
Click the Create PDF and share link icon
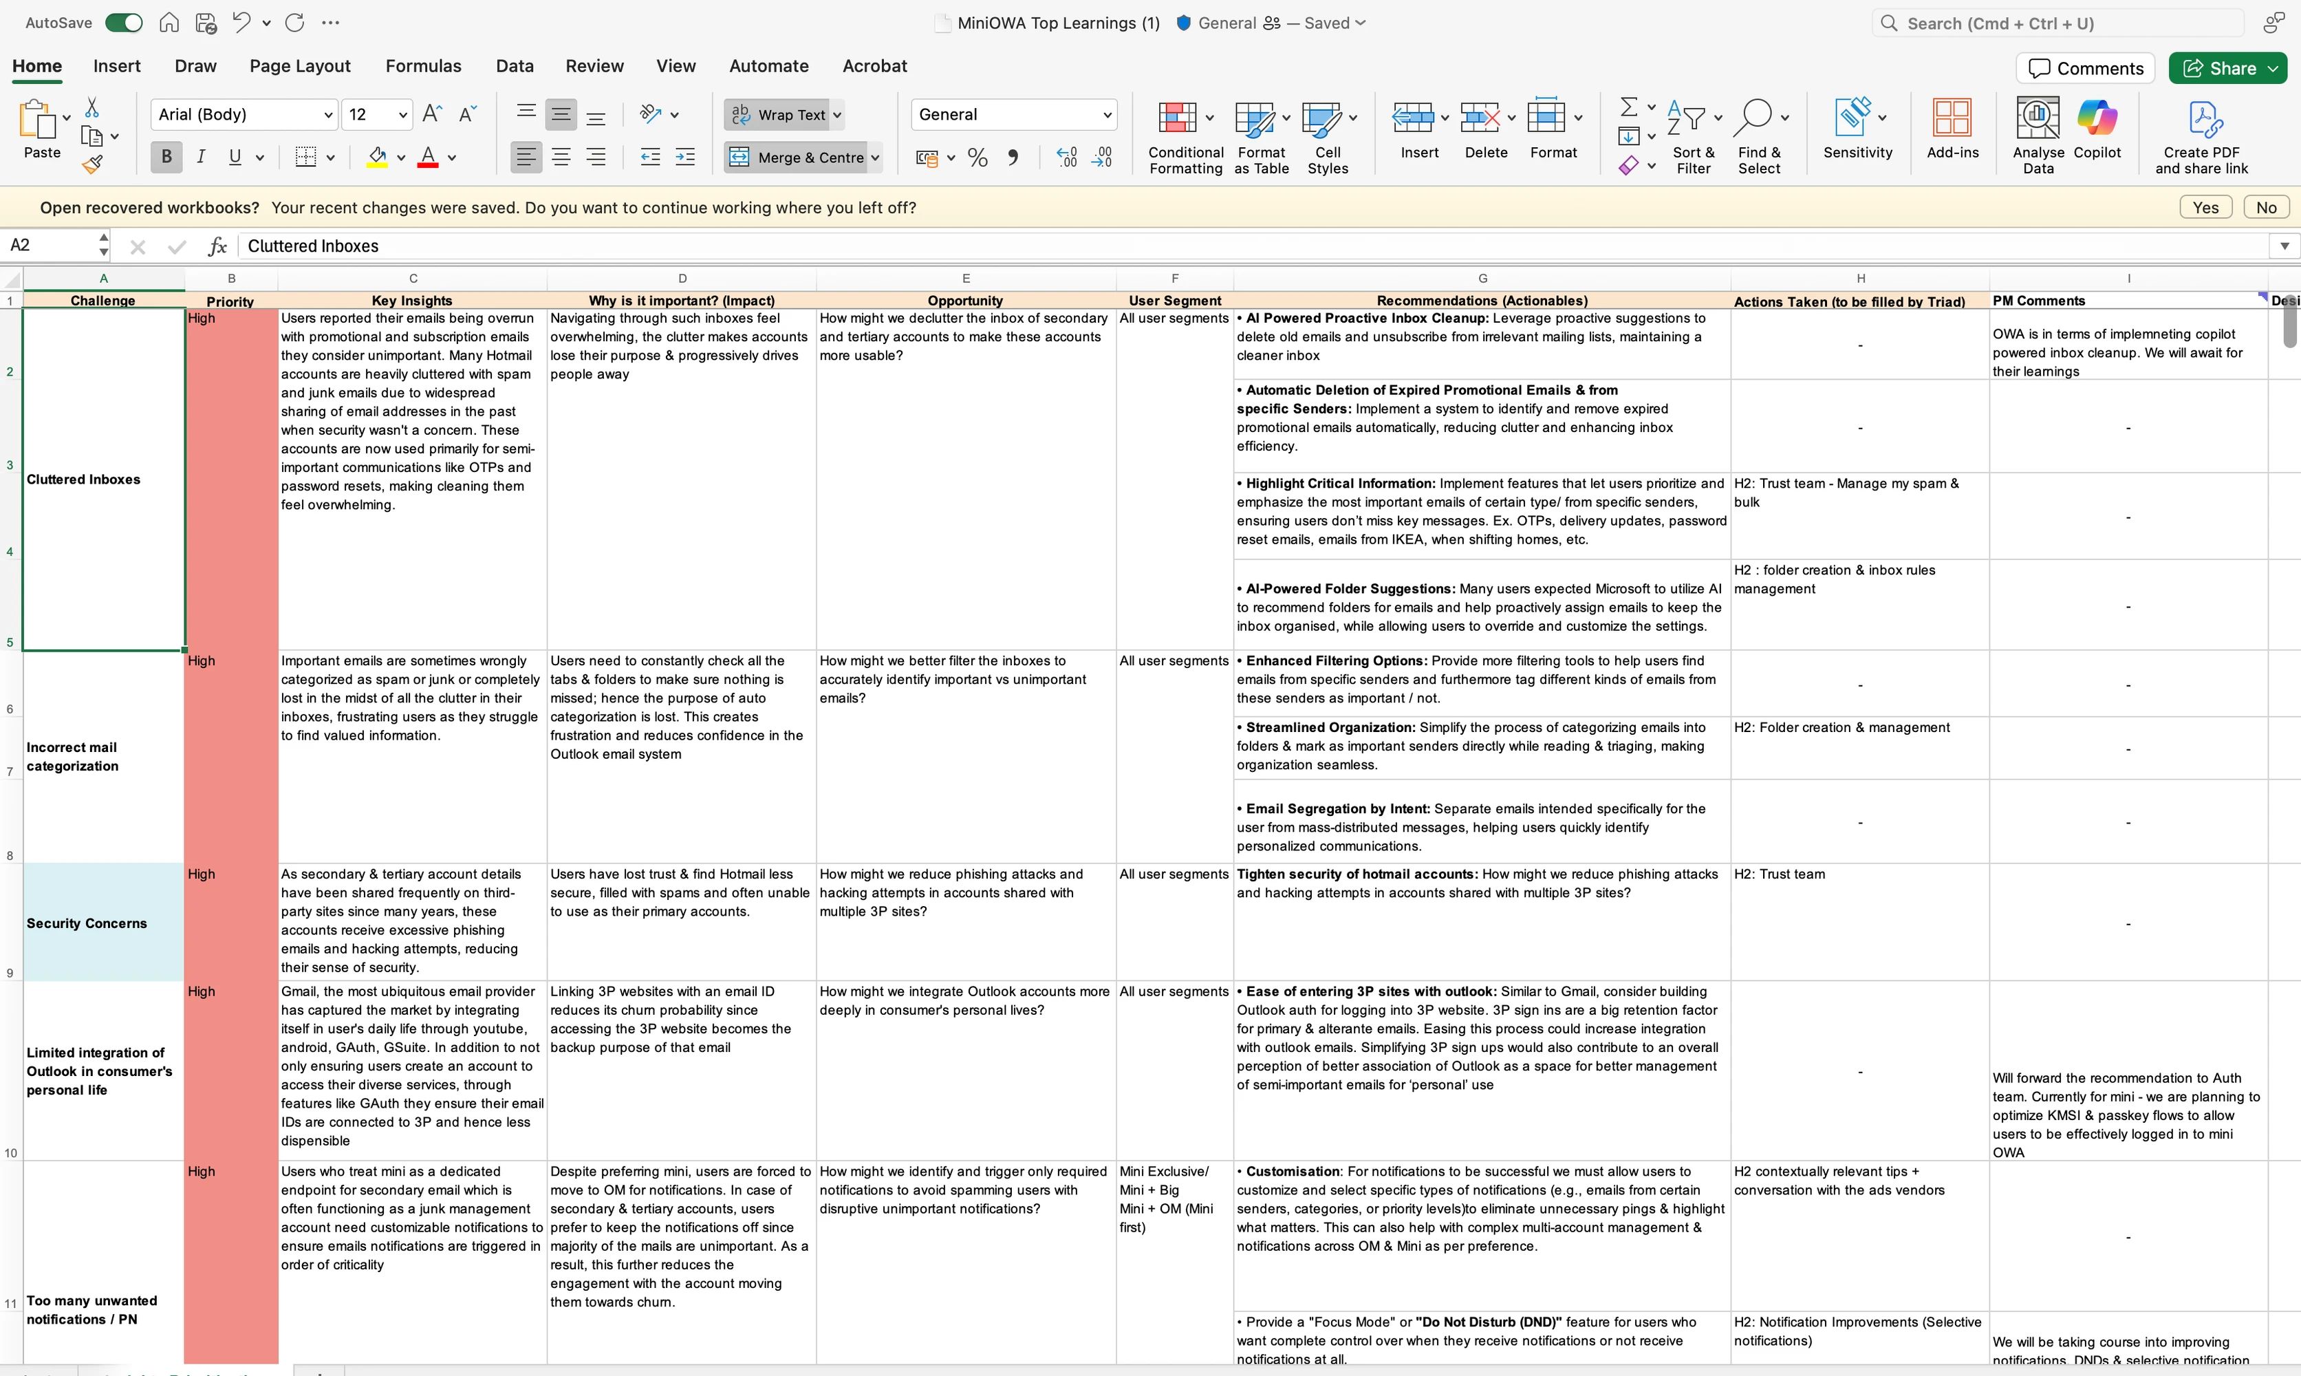tap(2205, 120)
